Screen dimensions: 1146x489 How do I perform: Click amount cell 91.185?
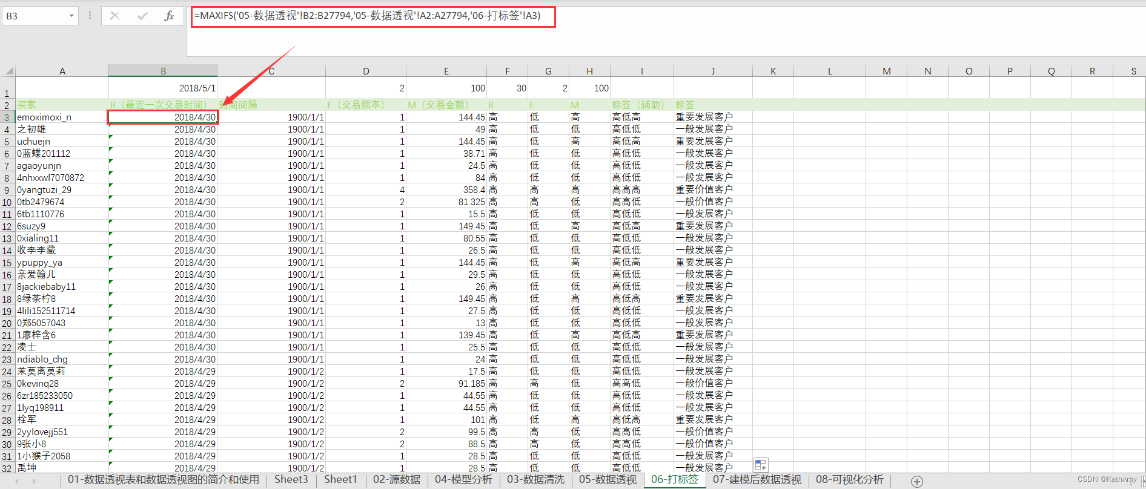[x=446, y=384]
